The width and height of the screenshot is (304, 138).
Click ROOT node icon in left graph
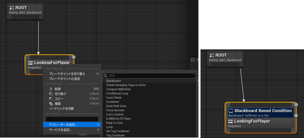[12, 8]
